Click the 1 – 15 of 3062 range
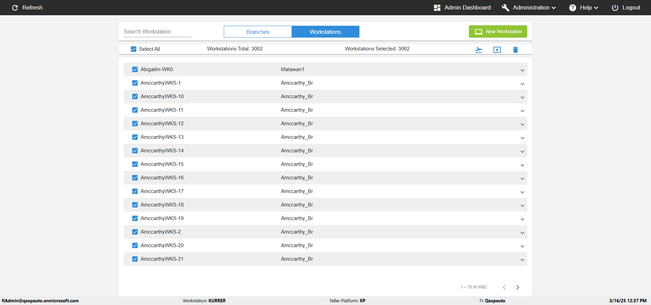The image size is (651, 305). point(473,287)
